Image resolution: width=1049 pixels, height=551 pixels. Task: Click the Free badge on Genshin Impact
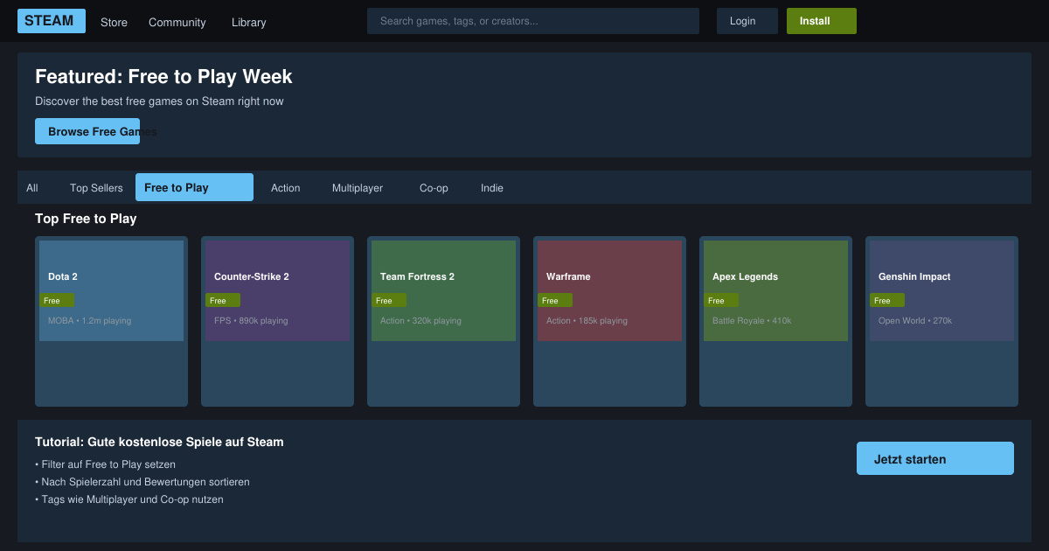tap(887, 300)
